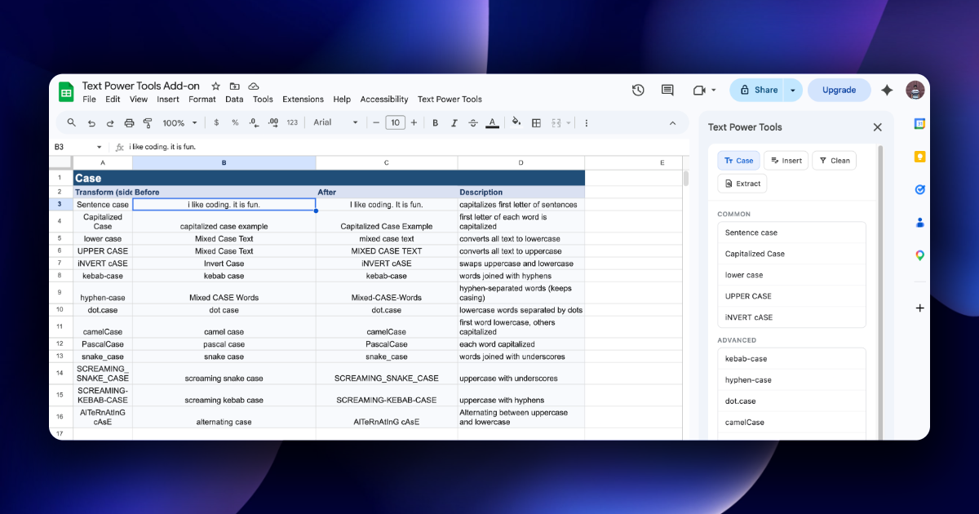The image size is (979, 514).
Task: Open the merge cells dropdown arrow
Action: tap(569, 122)
